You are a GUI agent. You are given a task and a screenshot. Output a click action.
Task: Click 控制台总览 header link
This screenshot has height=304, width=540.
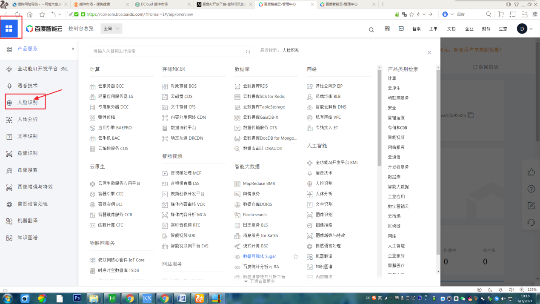tap(81, 29)
